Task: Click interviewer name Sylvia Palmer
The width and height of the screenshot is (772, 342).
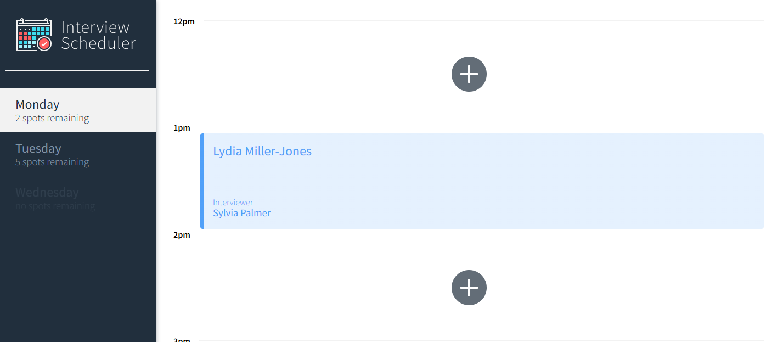Action: (242, 213)
